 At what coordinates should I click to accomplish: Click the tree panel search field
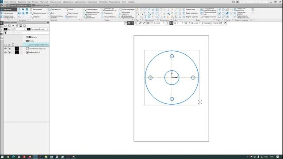(x=28, y=33)
